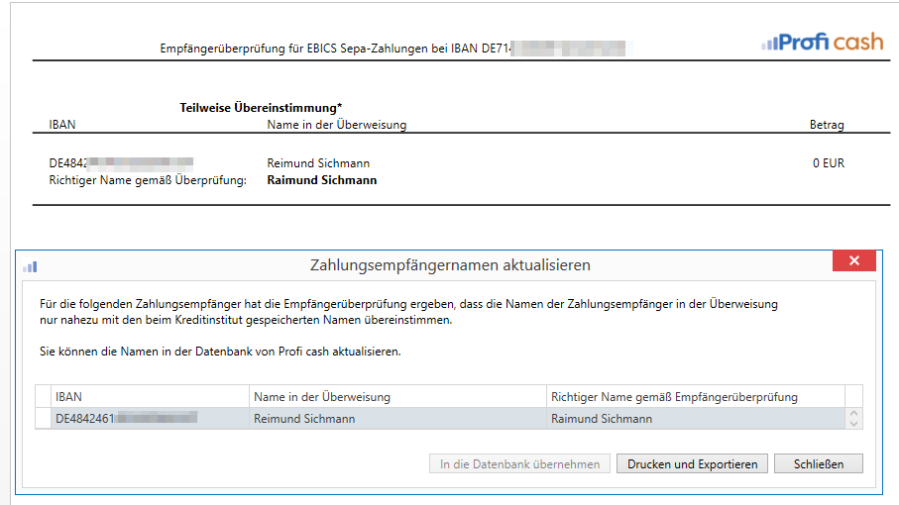Image resolution: width=899 pixels, height=505 pixels.
Task: Click the table scrollbar down arrow
Action: pos(853,424)
